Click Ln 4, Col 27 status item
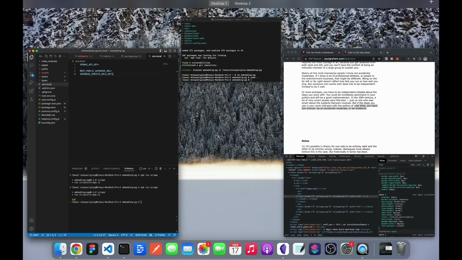 click(x=100, y=235)
